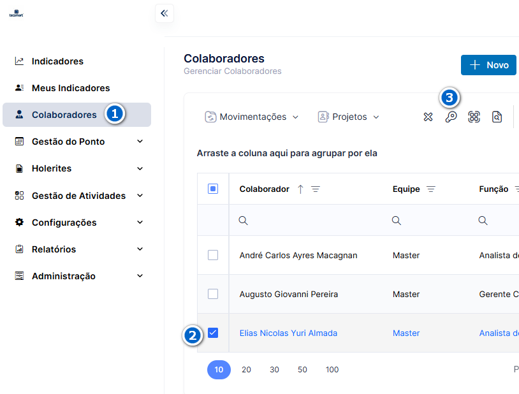519x394 pixels.
Task: Click the QR code style icon in toolbar
Action: (474, 117)
